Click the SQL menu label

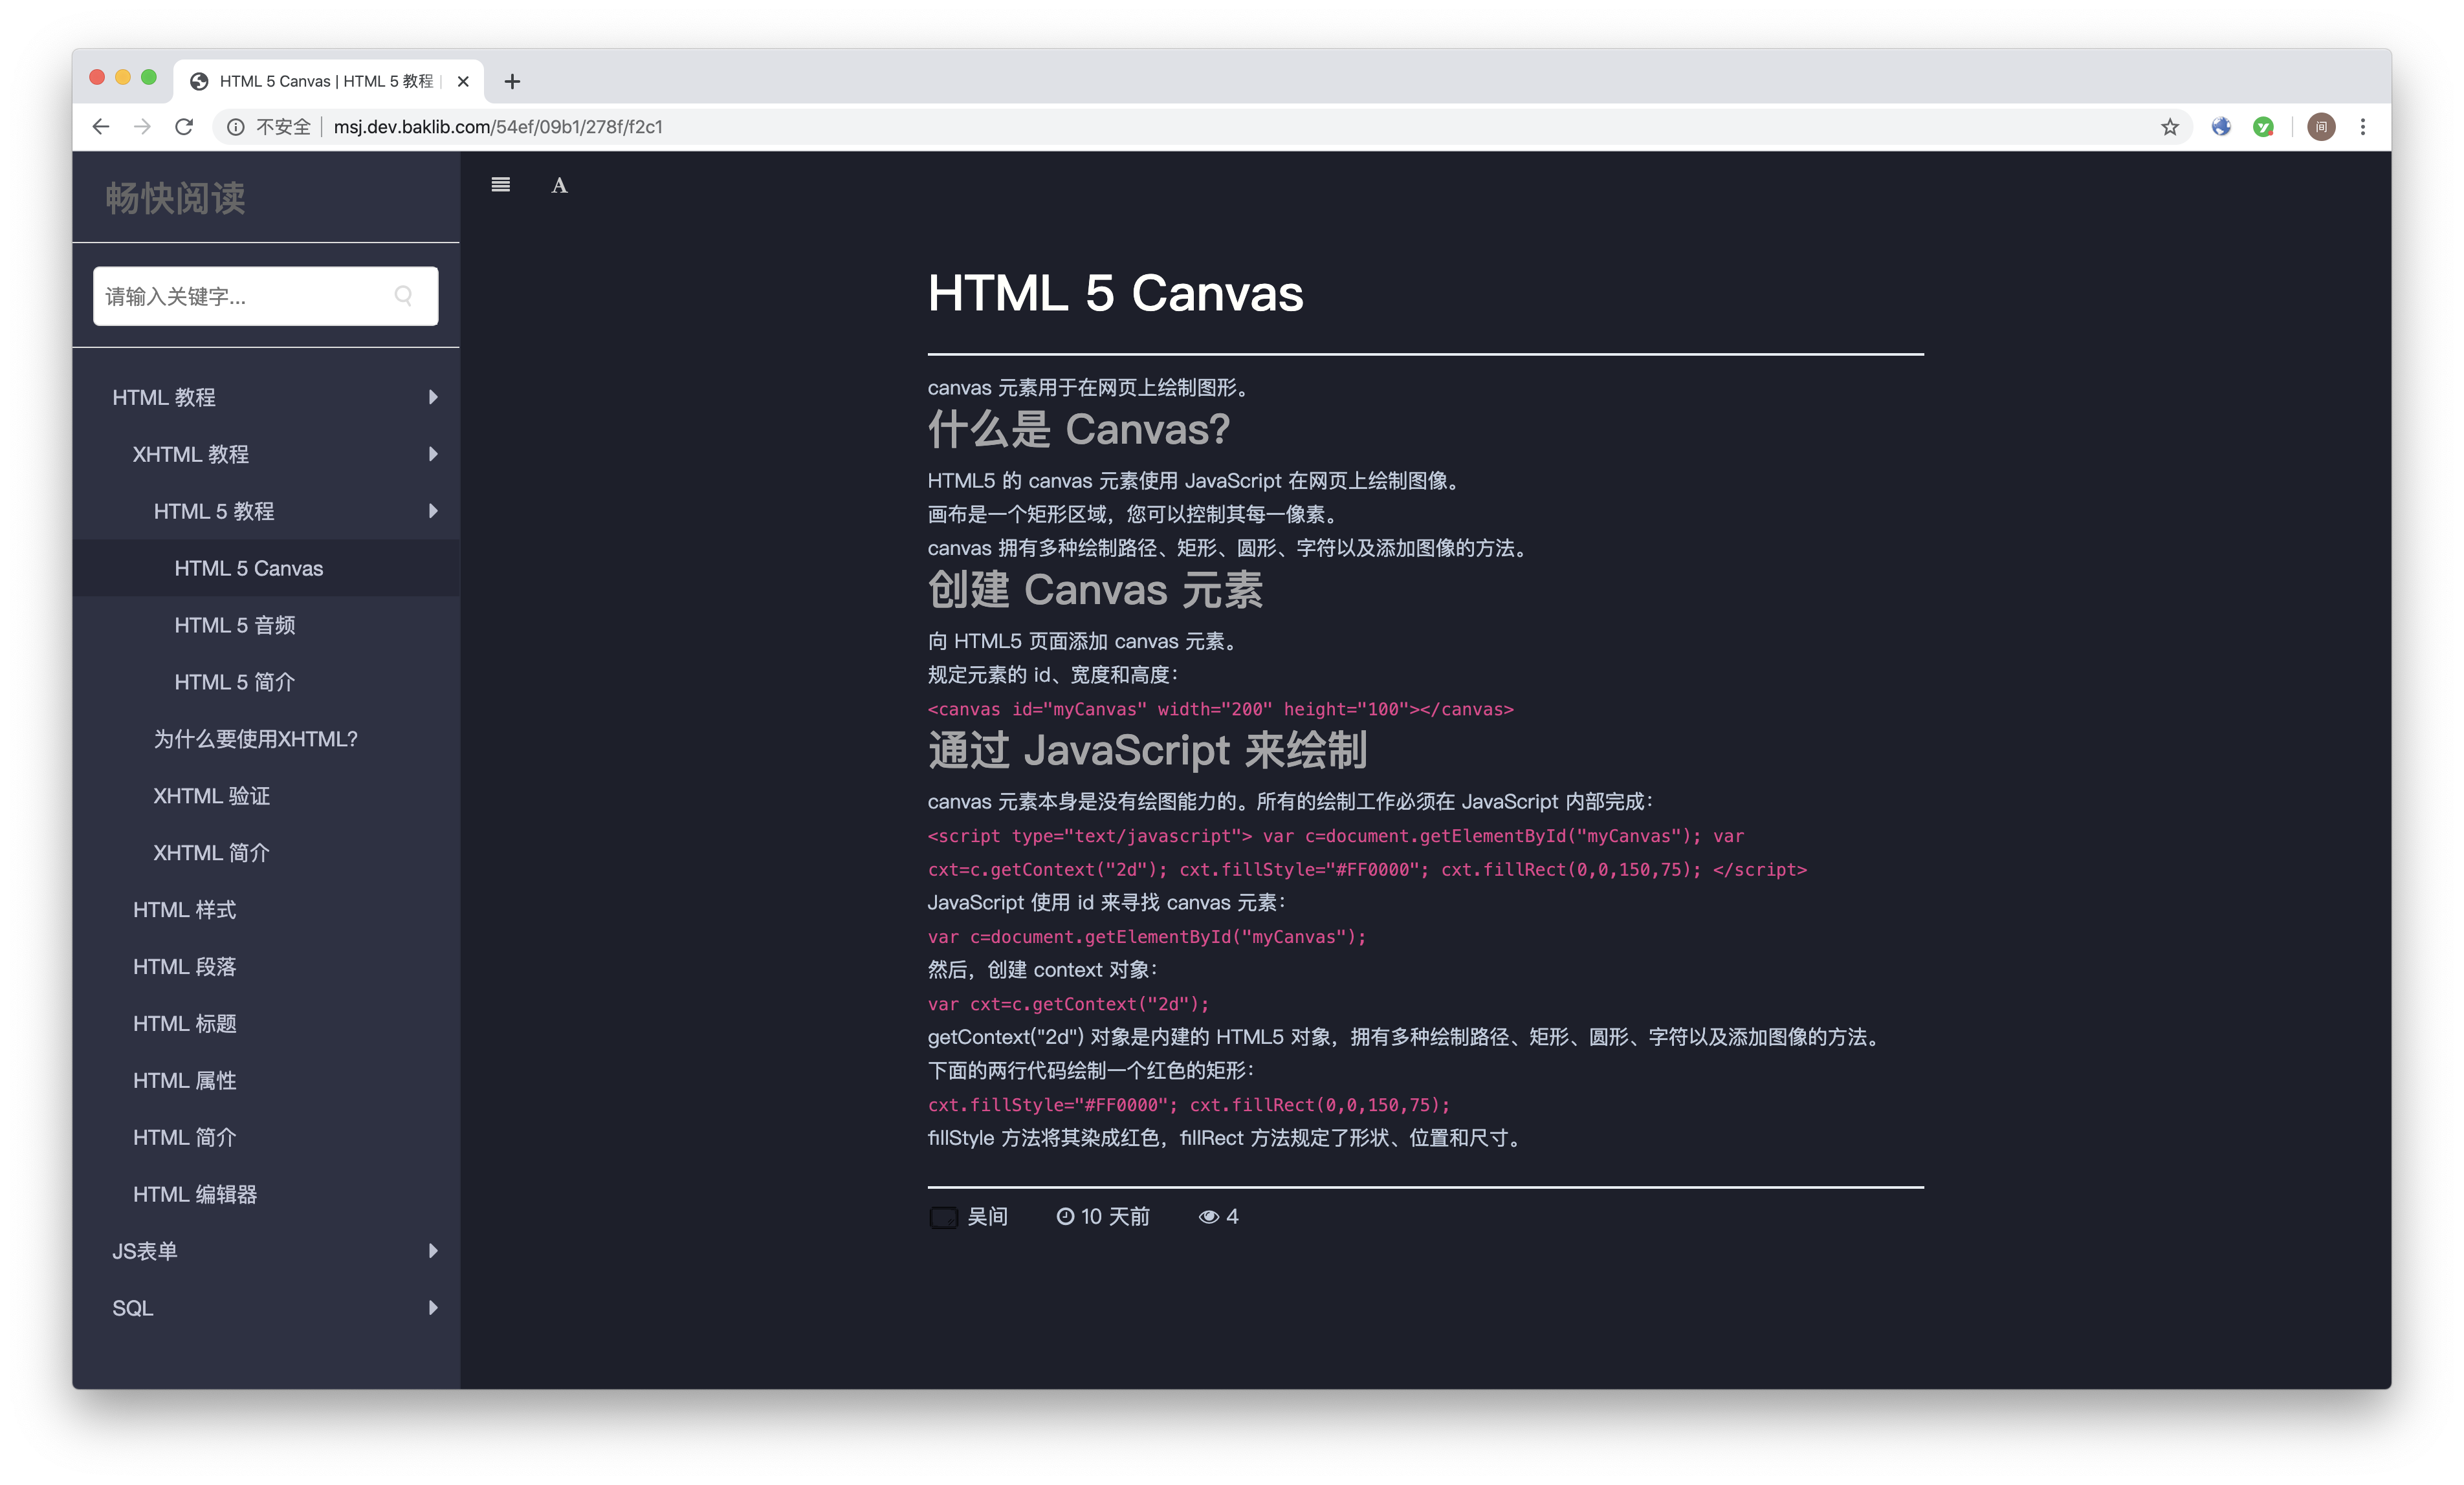[x=133, y=1308]
